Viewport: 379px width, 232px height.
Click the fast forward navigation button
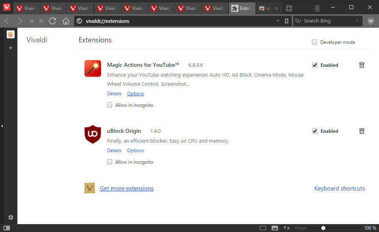point(41,21)
